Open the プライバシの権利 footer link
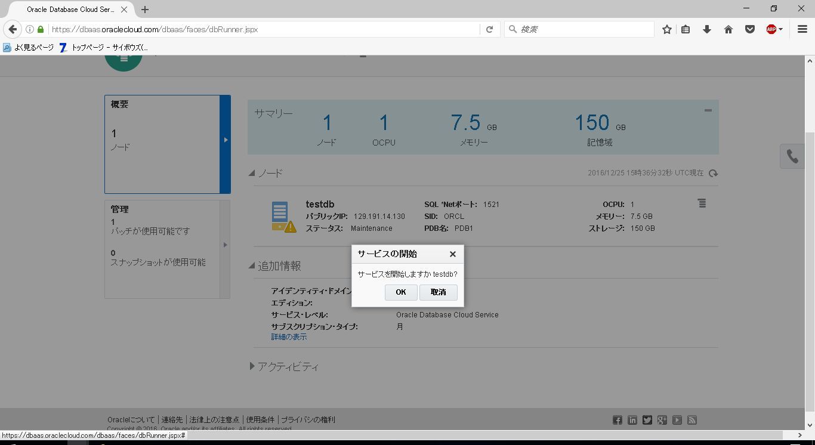Screen dimensions: 815x445 pyautogui.click(x=308, y=420)
